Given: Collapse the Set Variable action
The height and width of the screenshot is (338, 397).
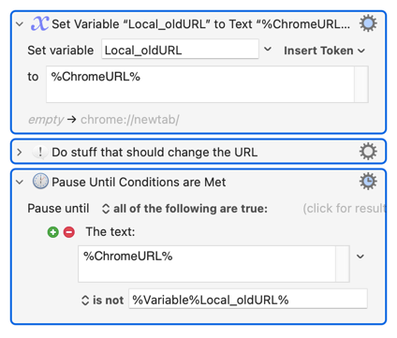Looking at the screenshot, I should point(20,24).
